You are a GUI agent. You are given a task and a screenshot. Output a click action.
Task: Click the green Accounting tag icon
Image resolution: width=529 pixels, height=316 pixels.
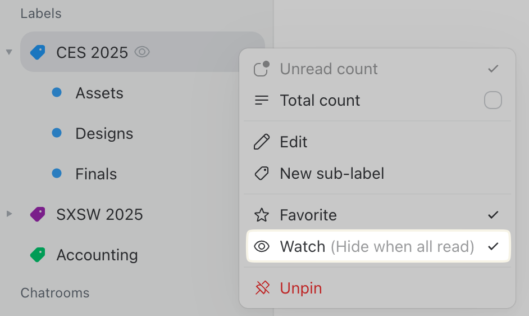[38, 255]
